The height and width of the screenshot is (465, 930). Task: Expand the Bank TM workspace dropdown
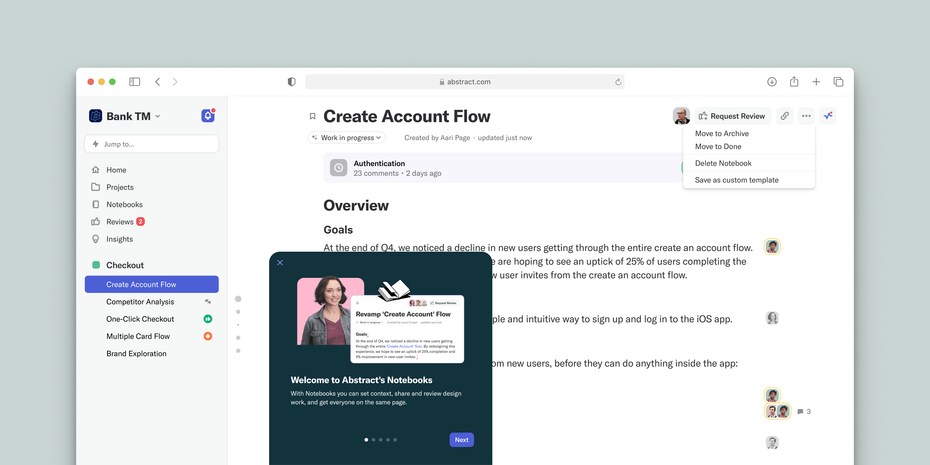tap(158, 116)
